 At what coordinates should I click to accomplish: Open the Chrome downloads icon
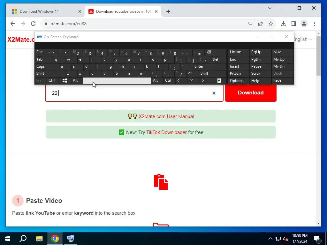tap(284, 24)
